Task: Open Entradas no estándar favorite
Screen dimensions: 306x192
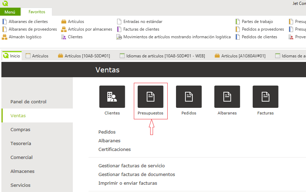Action: click(139, 22)
